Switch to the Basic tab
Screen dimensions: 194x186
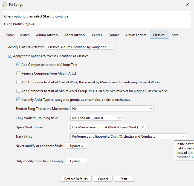(x=10, y=35)
